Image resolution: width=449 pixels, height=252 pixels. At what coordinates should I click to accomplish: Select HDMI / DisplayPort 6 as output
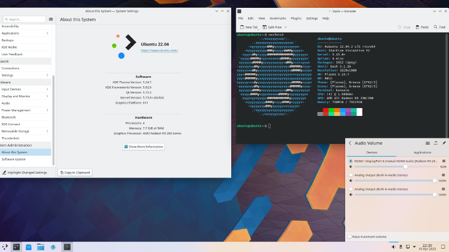pos(351,161)
